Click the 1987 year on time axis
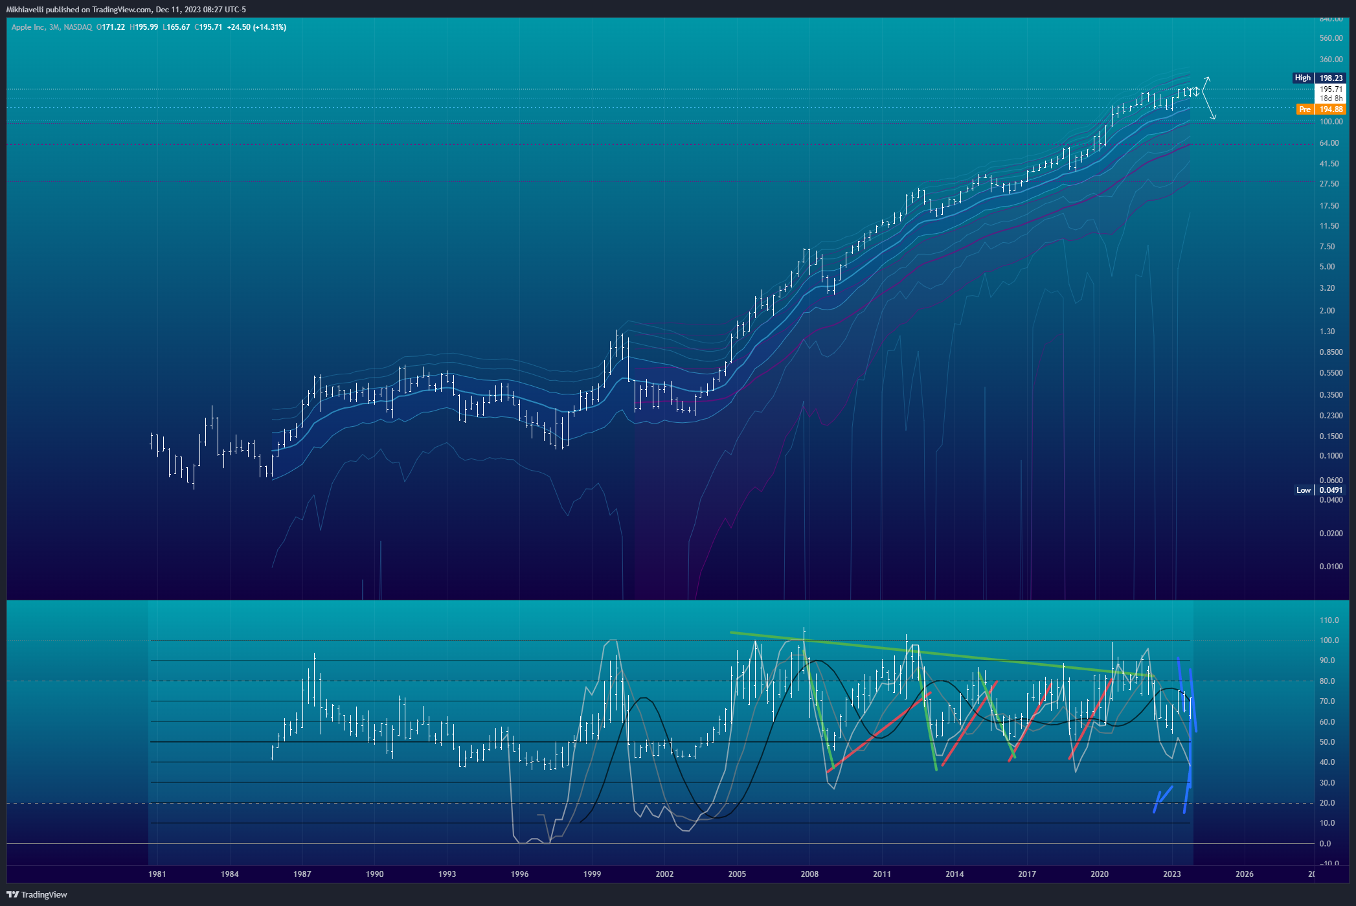 click(302, 874)
